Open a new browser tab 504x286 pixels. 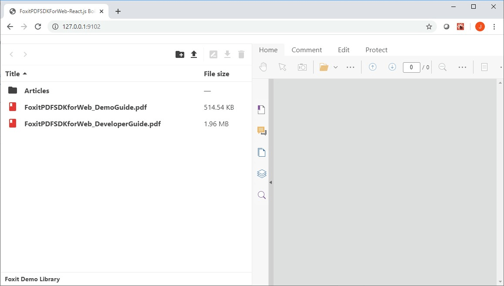[x=118, y=11]
